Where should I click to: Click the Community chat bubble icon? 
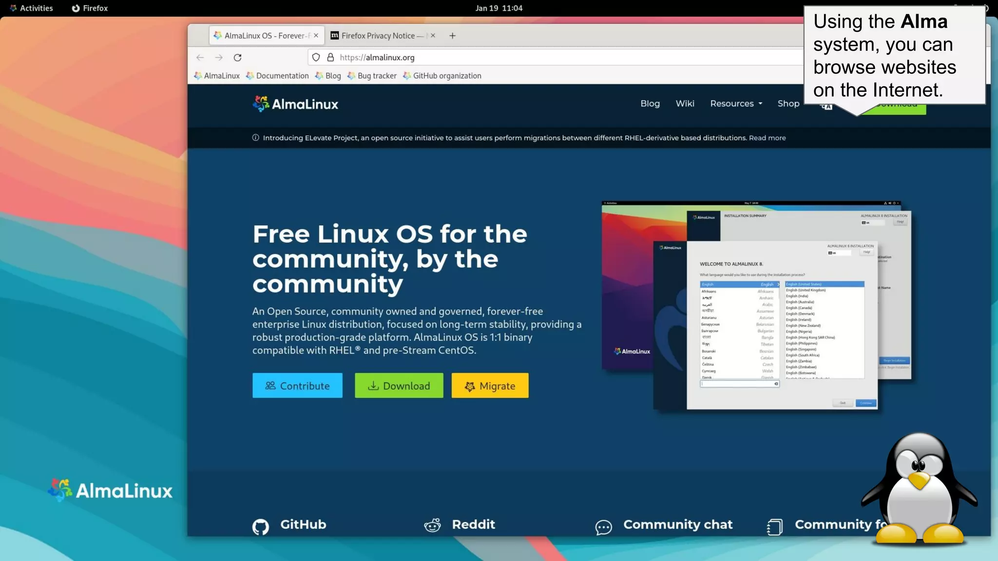point(603,527)
